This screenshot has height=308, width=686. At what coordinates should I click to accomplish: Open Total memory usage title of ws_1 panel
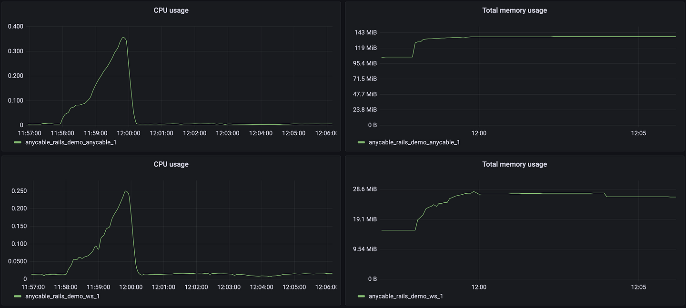pyautogui.click(x=514, y=164)
